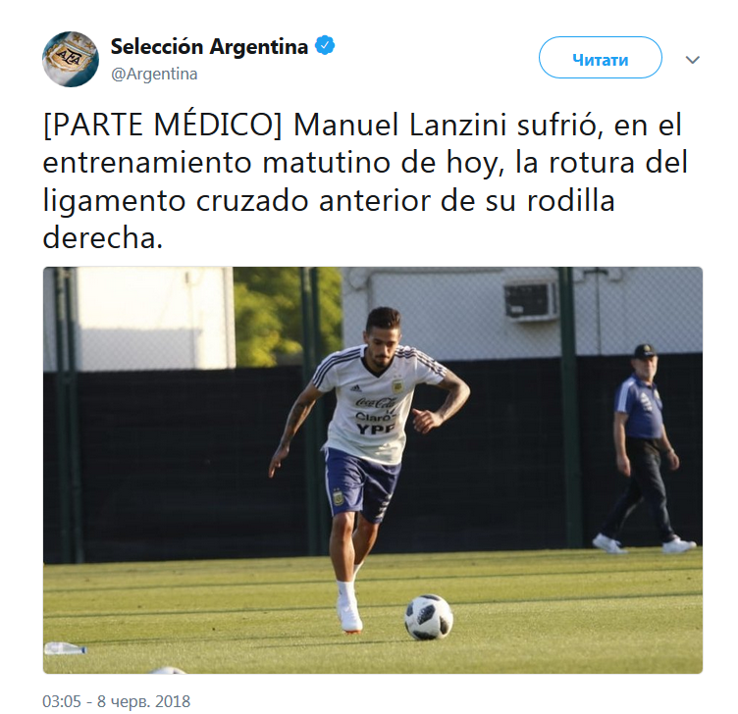Click the soccer ball in the photo

point(429,617)
